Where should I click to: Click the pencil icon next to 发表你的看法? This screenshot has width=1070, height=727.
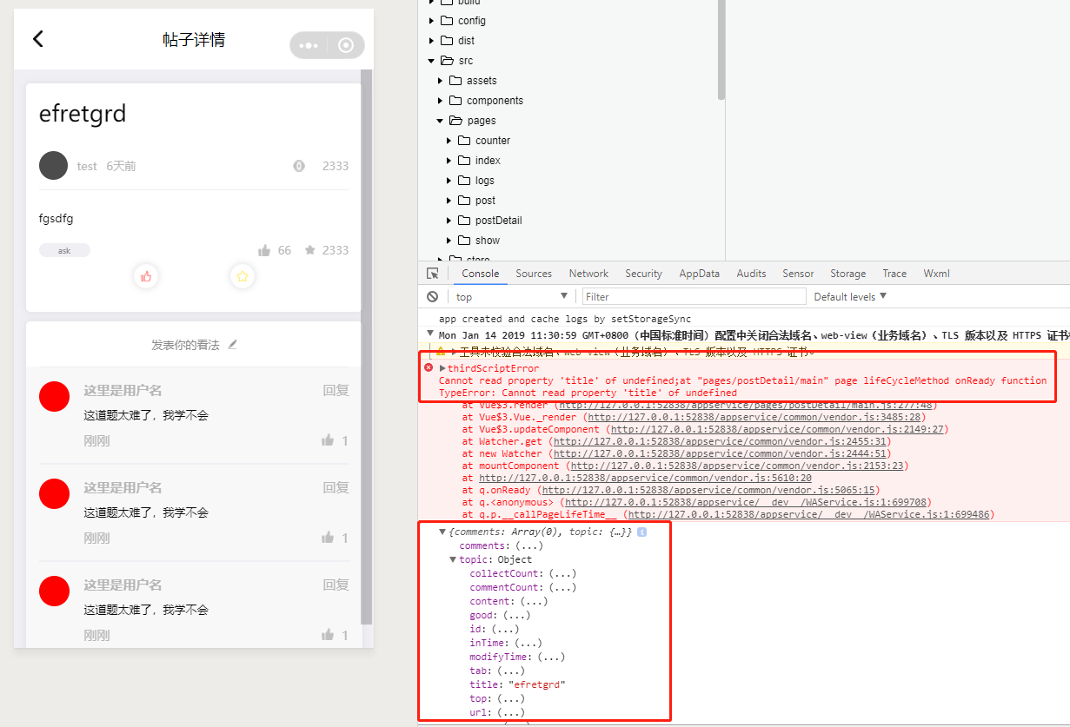click(232, 344)
